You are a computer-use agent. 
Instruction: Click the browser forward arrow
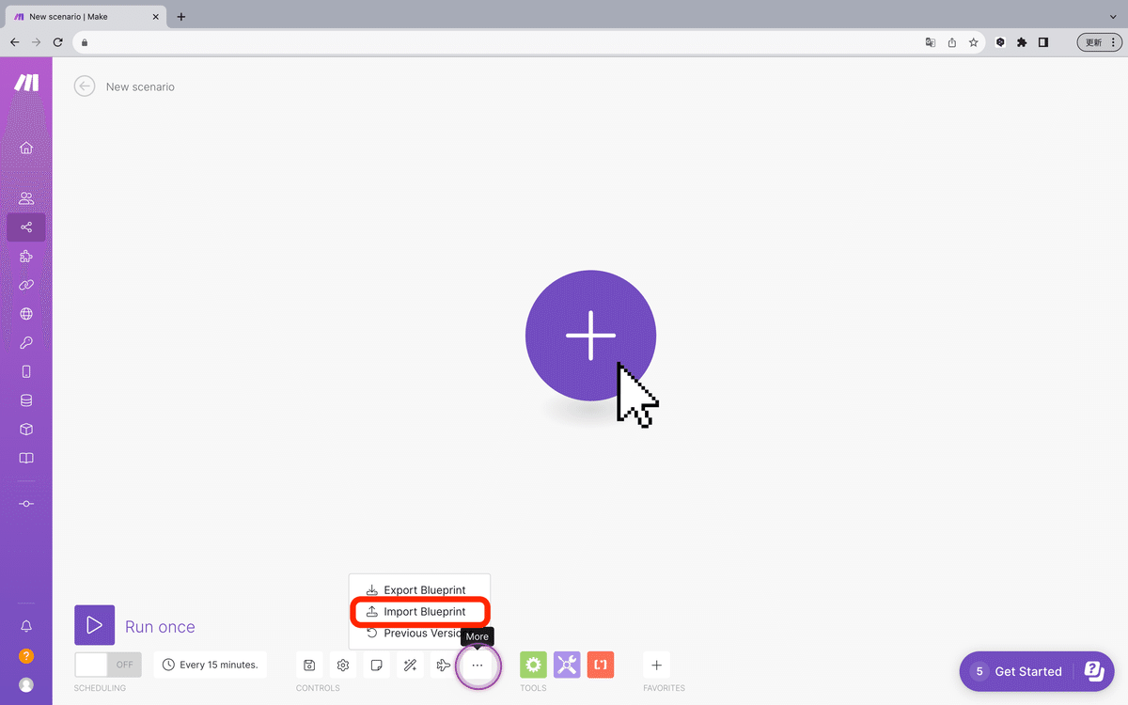coord(37,42)
